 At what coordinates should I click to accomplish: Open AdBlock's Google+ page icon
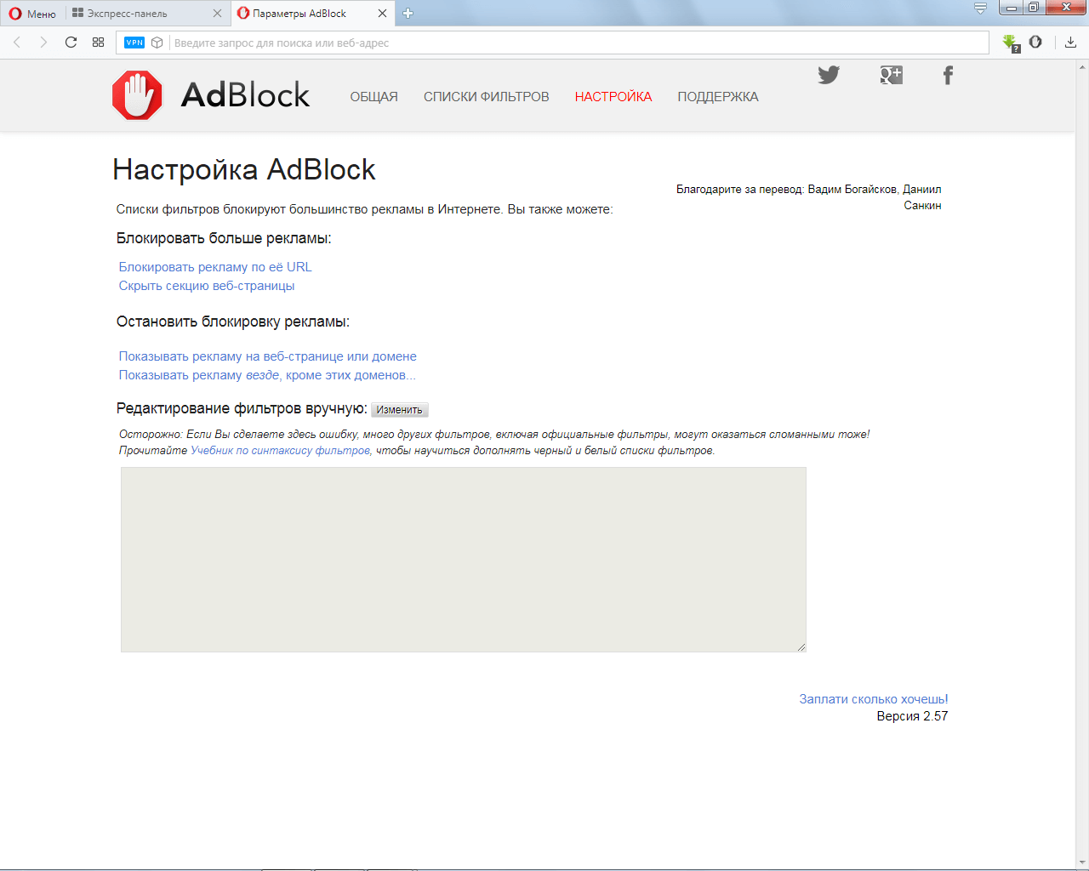[892, 75]
